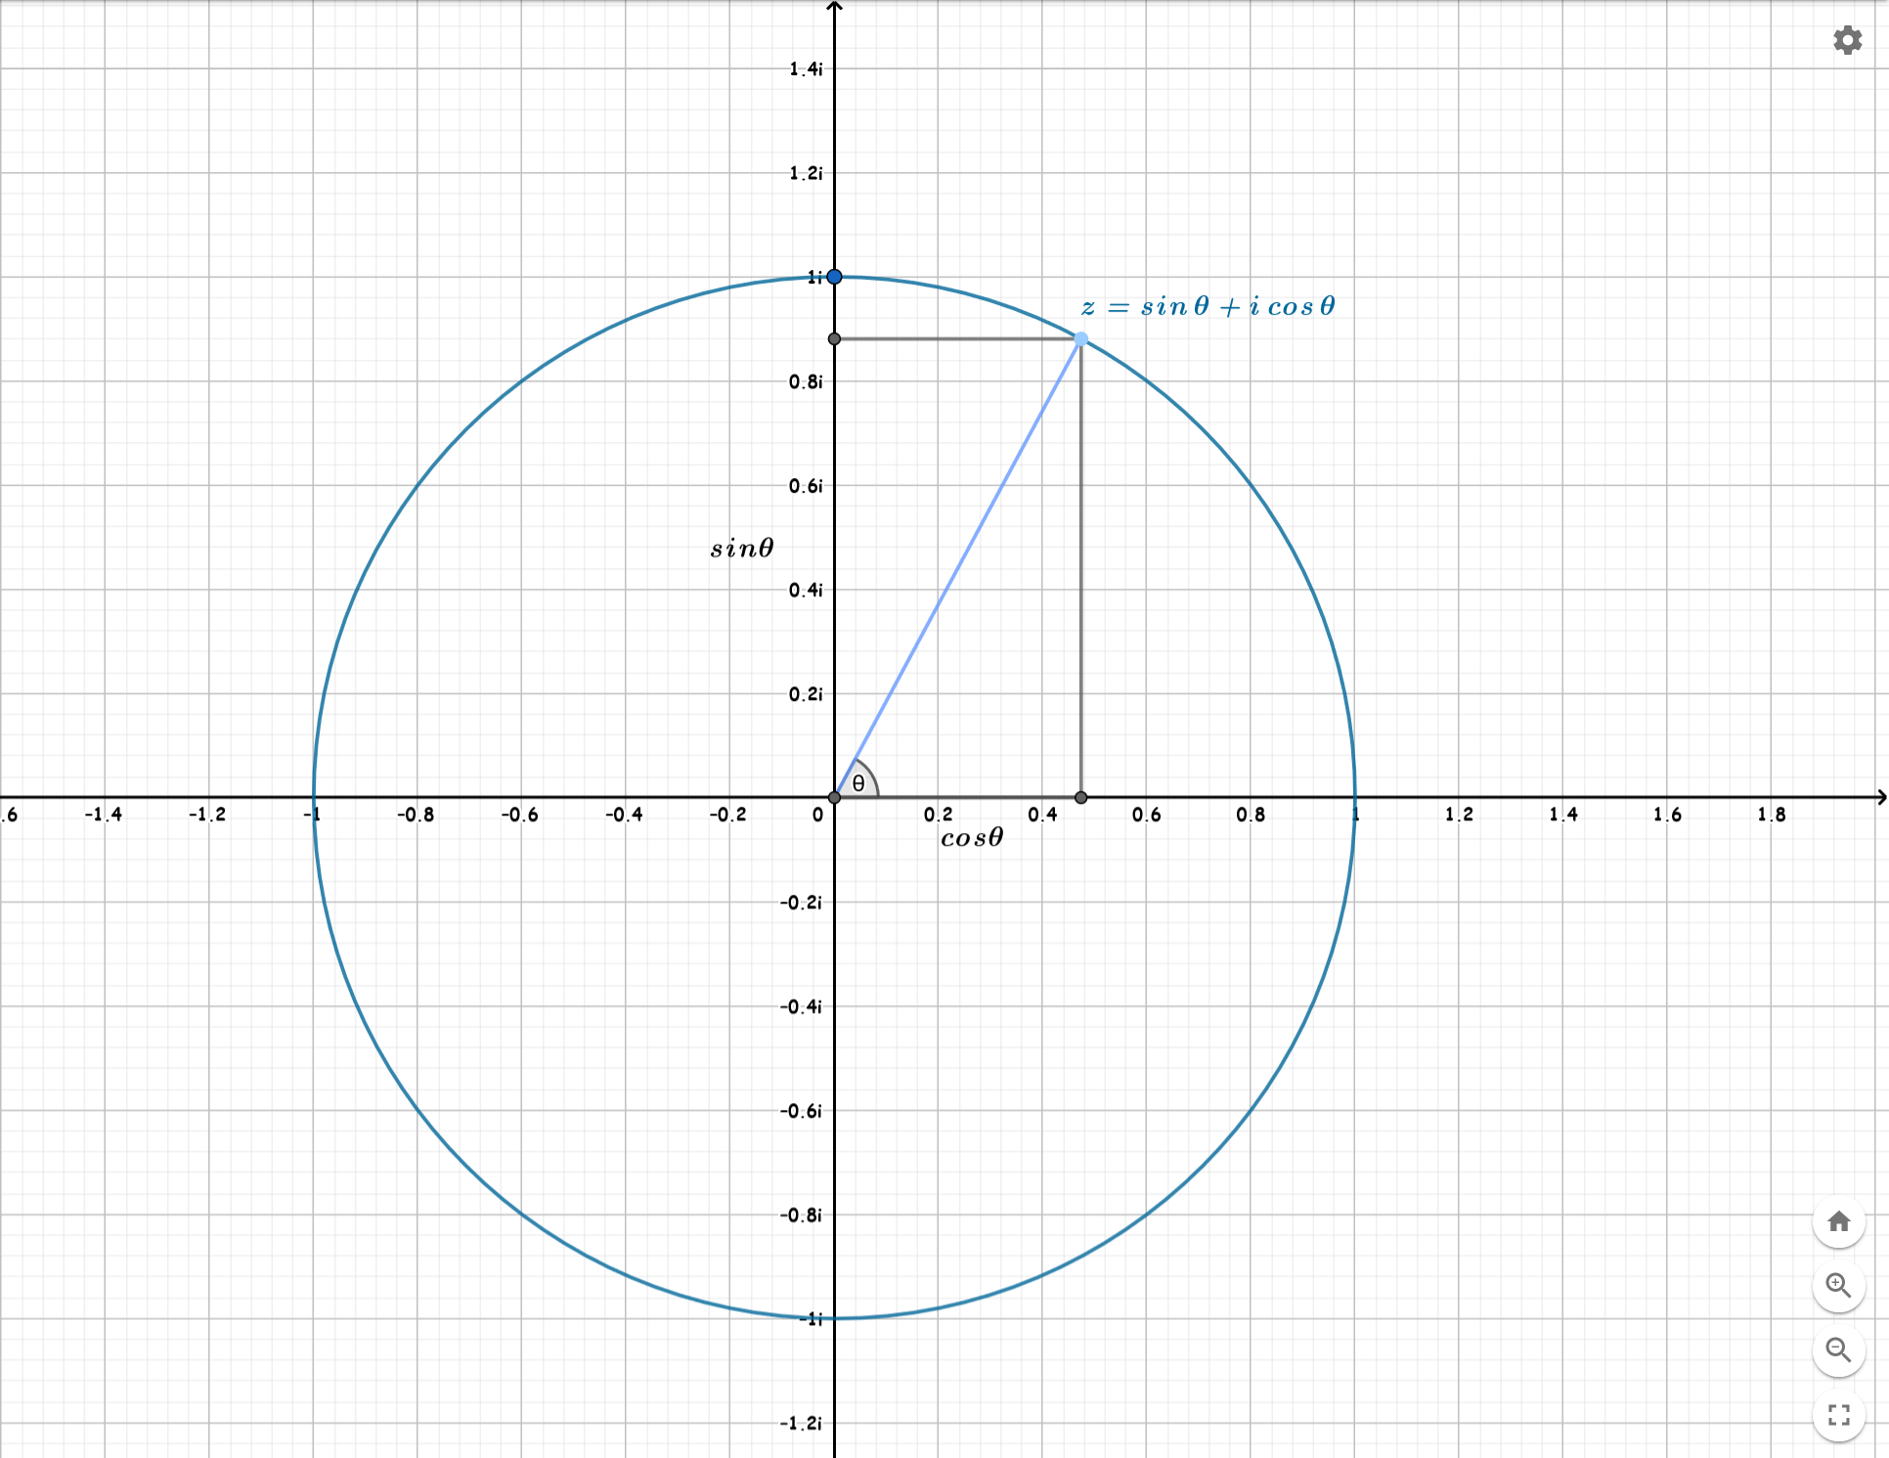The height and width of the screenshot is (1458, 1889).
Task: Click the -0.6 real axis label
Action: [x=520, y=815]
